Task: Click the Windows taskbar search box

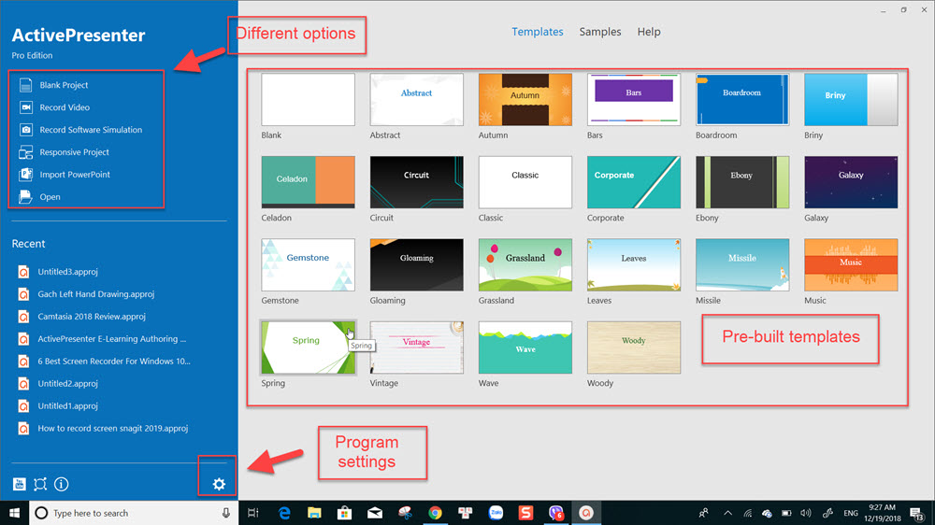Action: coord(131,513)
